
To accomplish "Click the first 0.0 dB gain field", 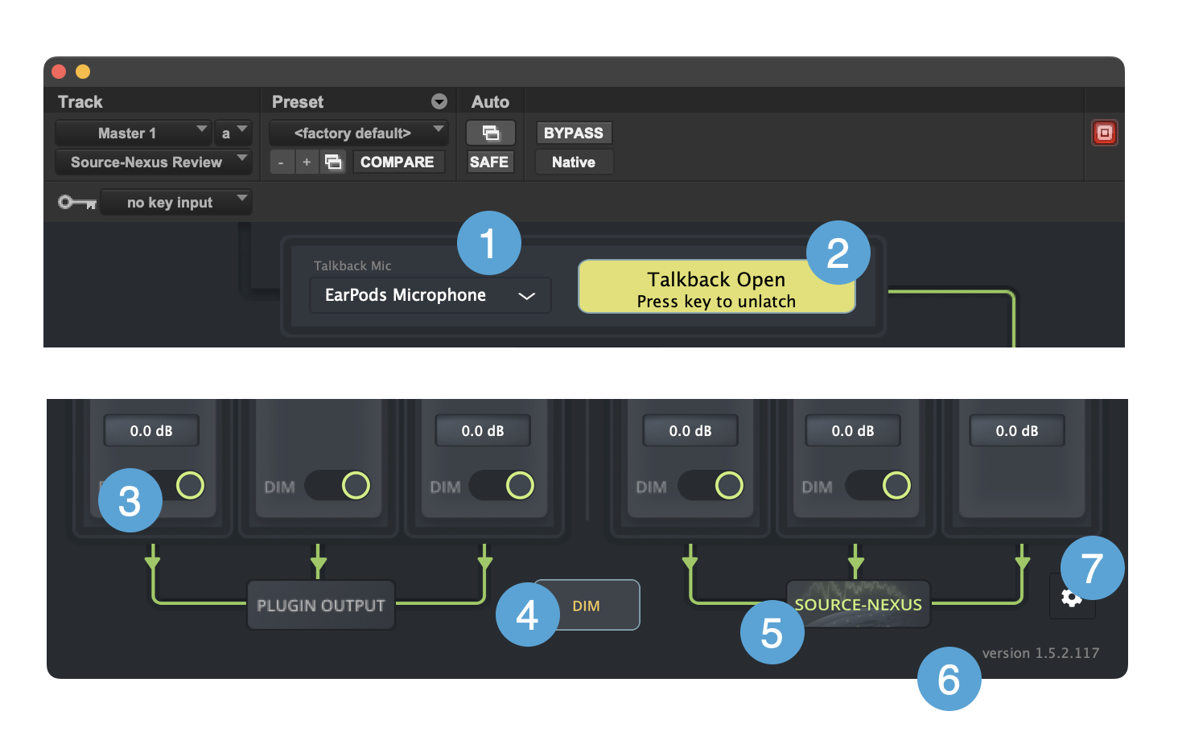I will pyautogui.click(x=151, y=431).
